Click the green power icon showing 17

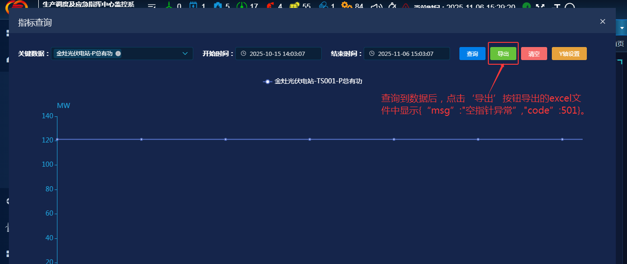[242, 6]
